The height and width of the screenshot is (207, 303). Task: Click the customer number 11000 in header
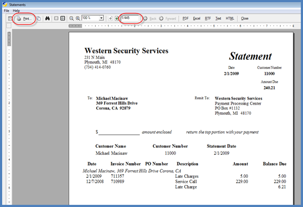coord(270,73)
